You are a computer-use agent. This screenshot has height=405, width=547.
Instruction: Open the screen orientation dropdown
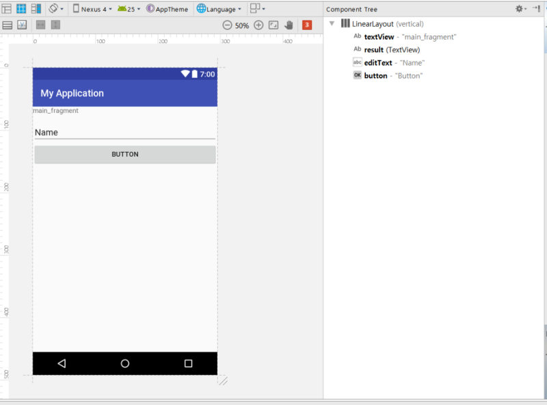click(56, 9)
